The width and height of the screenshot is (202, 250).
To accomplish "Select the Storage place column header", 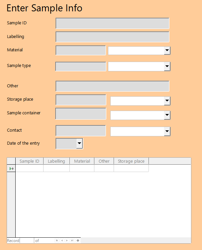I will pos(131,161).
